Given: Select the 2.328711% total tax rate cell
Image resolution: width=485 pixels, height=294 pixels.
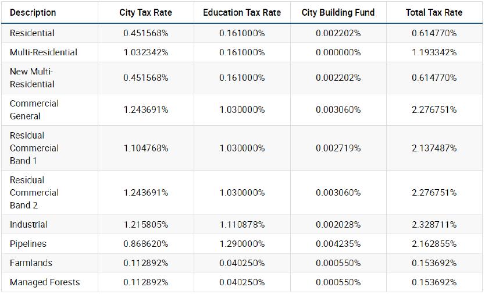Looking at the screenshot, I should (434, 225).
